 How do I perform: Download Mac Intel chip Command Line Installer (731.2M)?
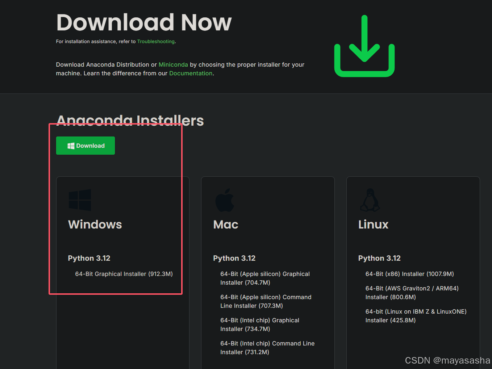[x=267, y=348]
